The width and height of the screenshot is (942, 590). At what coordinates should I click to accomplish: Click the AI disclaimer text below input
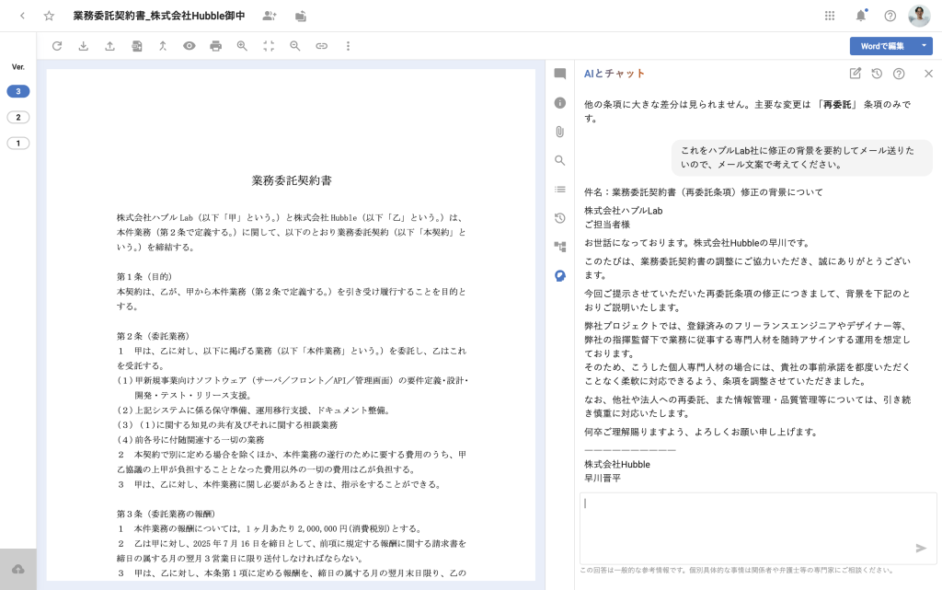click(x=737, y=570)
